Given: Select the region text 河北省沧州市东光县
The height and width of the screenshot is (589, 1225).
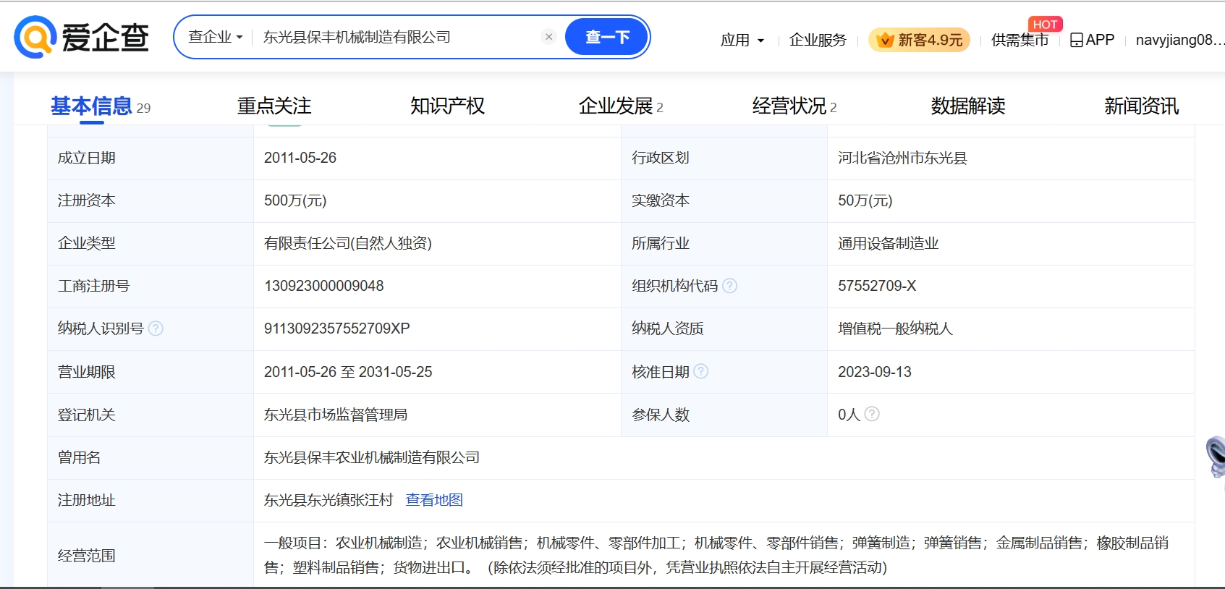Looking at the screenshot, I should 902,158.
